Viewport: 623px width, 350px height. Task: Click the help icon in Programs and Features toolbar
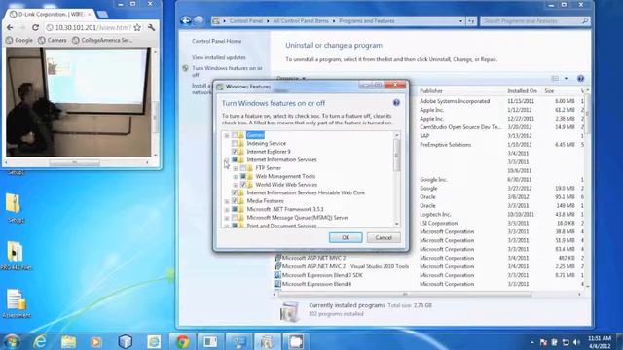(580, 78)
